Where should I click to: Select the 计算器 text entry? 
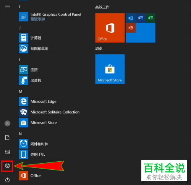coord(36,38)
